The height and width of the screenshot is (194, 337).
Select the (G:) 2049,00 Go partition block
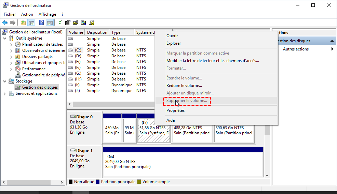[183, 164]
